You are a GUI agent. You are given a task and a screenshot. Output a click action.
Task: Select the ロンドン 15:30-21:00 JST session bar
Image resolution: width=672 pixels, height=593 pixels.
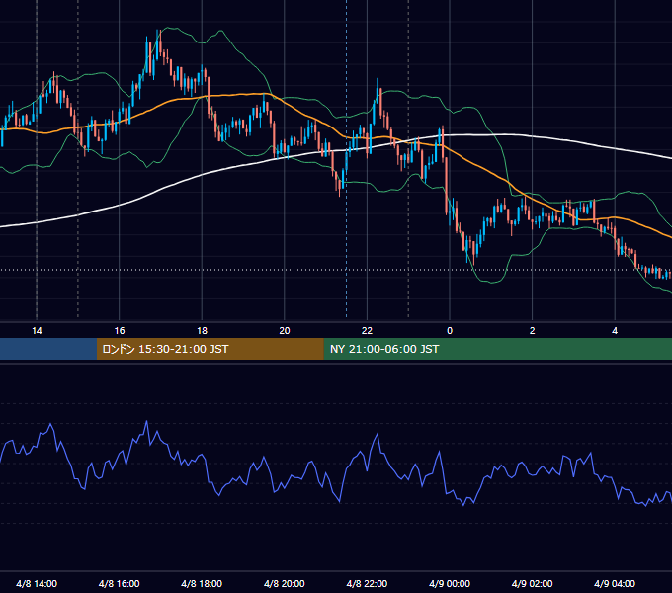point(210,349)
